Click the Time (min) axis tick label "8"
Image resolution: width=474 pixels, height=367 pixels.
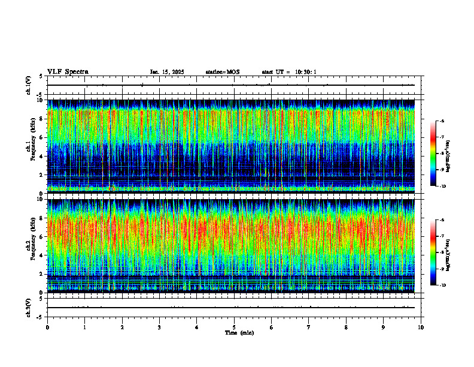[x=346, y=327]
